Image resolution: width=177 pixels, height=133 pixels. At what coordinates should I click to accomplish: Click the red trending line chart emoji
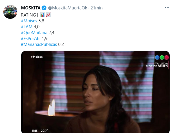click(x=48, y=15)
